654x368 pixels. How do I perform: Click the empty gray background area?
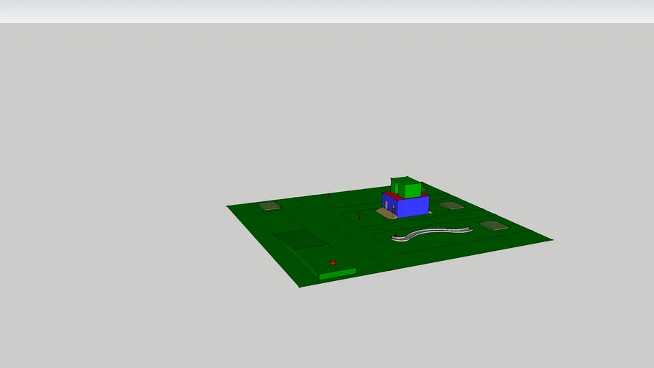(x=144, y=144)
